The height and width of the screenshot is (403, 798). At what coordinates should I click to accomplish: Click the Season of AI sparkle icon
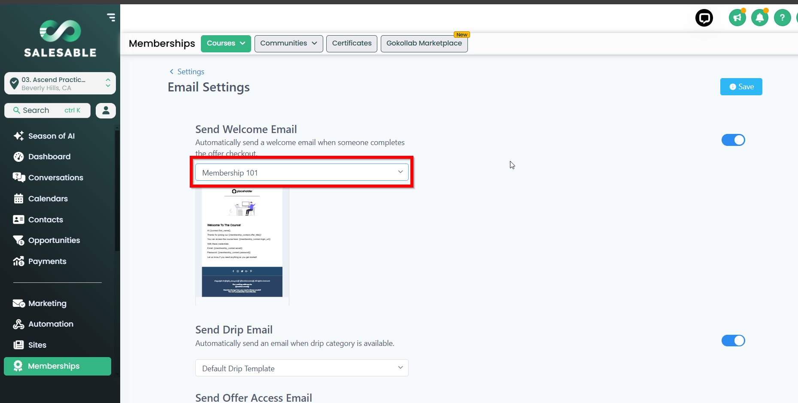click(18, 136)
